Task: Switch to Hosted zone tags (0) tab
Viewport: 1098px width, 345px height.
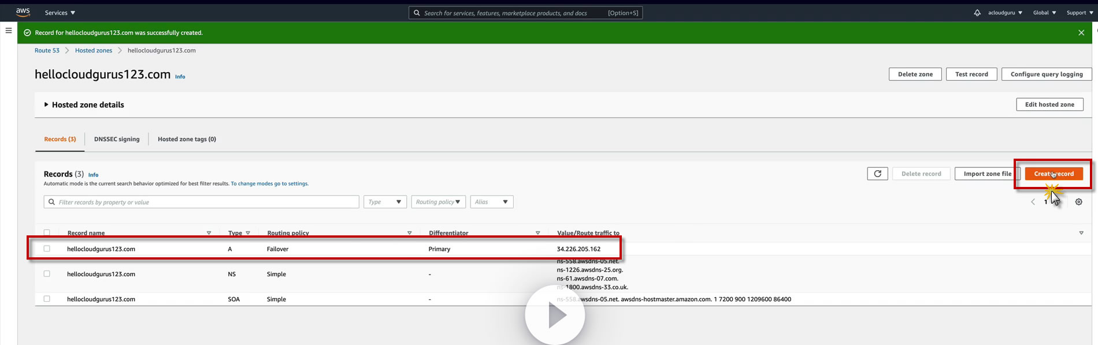Action: (187, 139)
